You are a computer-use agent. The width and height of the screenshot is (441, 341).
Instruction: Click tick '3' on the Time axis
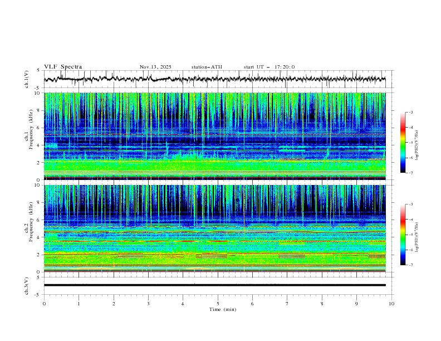148,304
